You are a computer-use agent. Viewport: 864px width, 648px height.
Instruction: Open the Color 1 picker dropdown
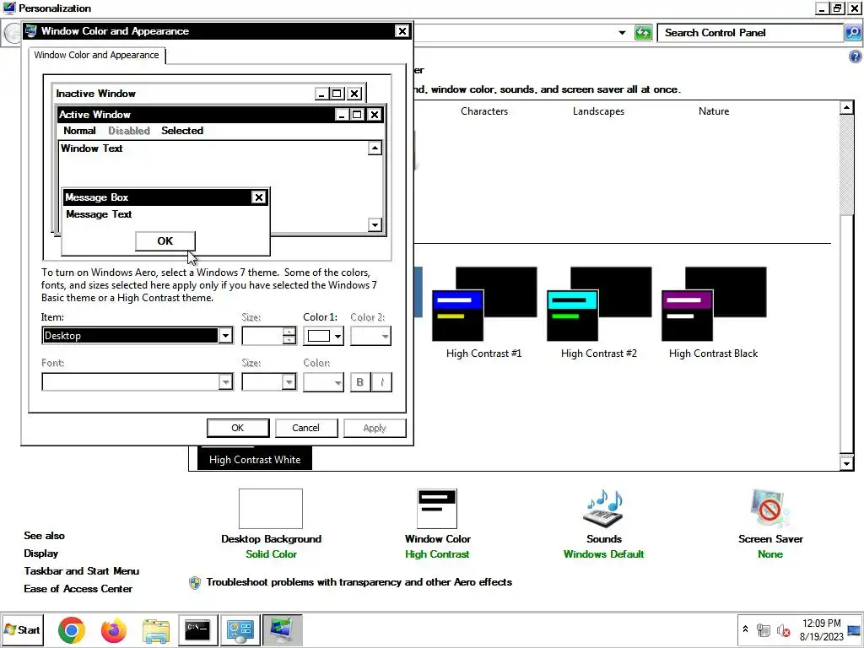click(x=323, y=336)
